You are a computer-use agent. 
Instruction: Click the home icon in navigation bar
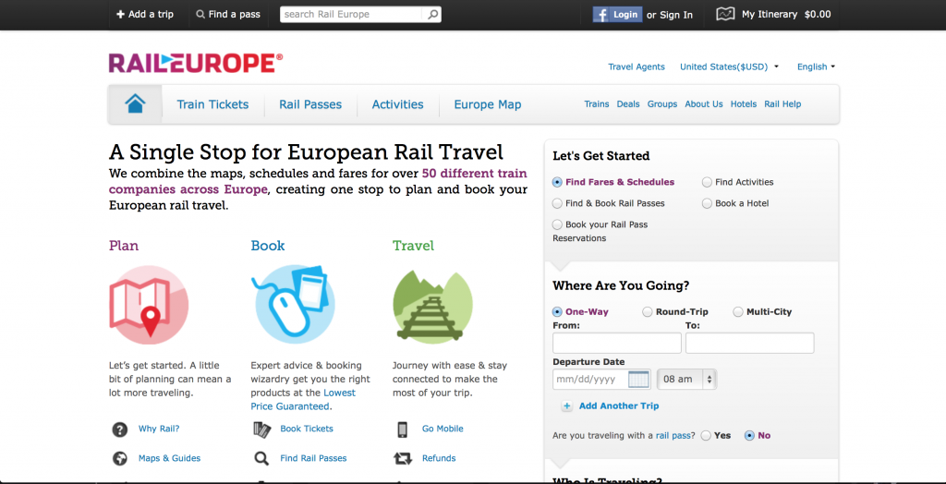point(135,103)
